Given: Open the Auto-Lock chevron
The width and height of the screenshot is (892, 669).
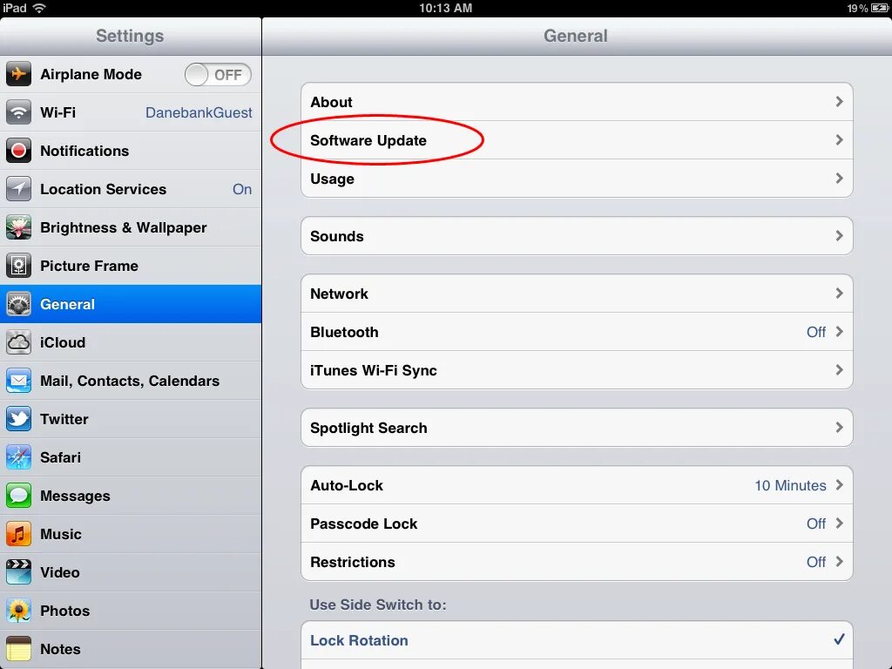Looking at the screenshot, I should pyautogui.click(x=839, y=484).
